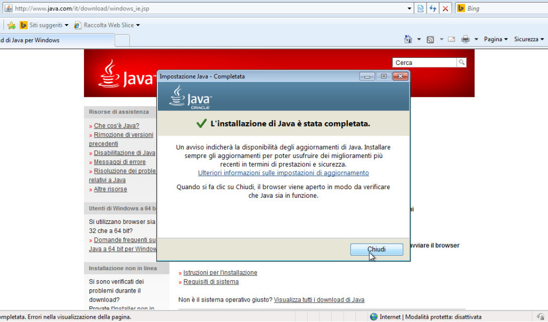
Task: Open Messaggi di errore link
Action: [x=119, y=162]
